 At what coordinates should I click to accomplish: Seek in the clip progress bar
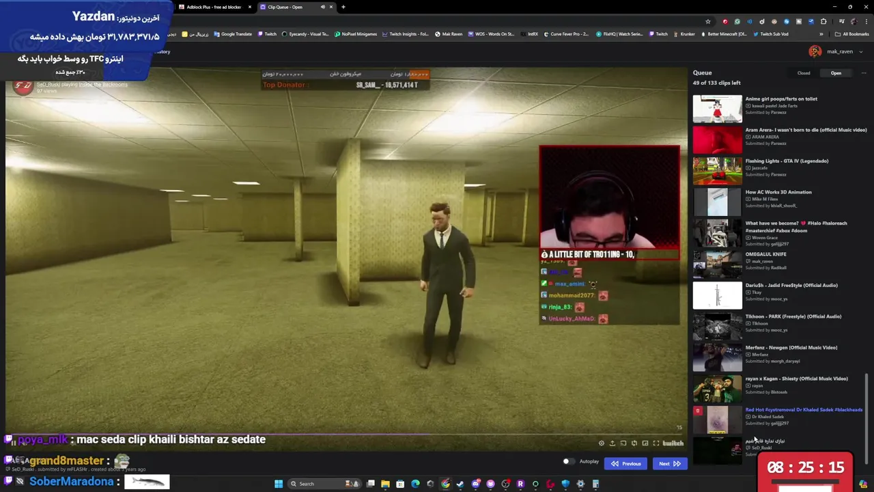point(345,433)
